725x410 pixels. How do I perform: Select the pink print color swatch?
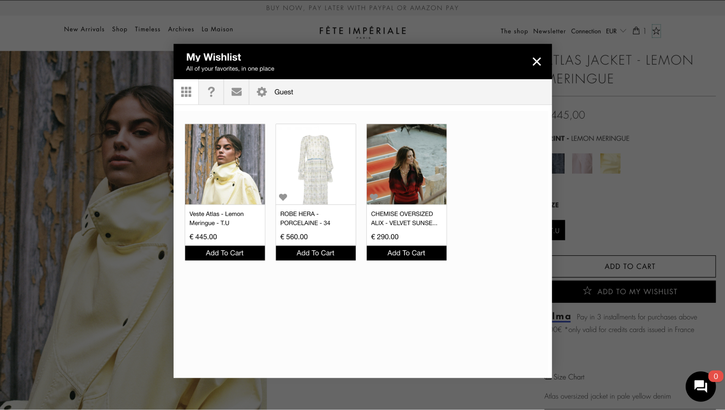tap(582, 163)
